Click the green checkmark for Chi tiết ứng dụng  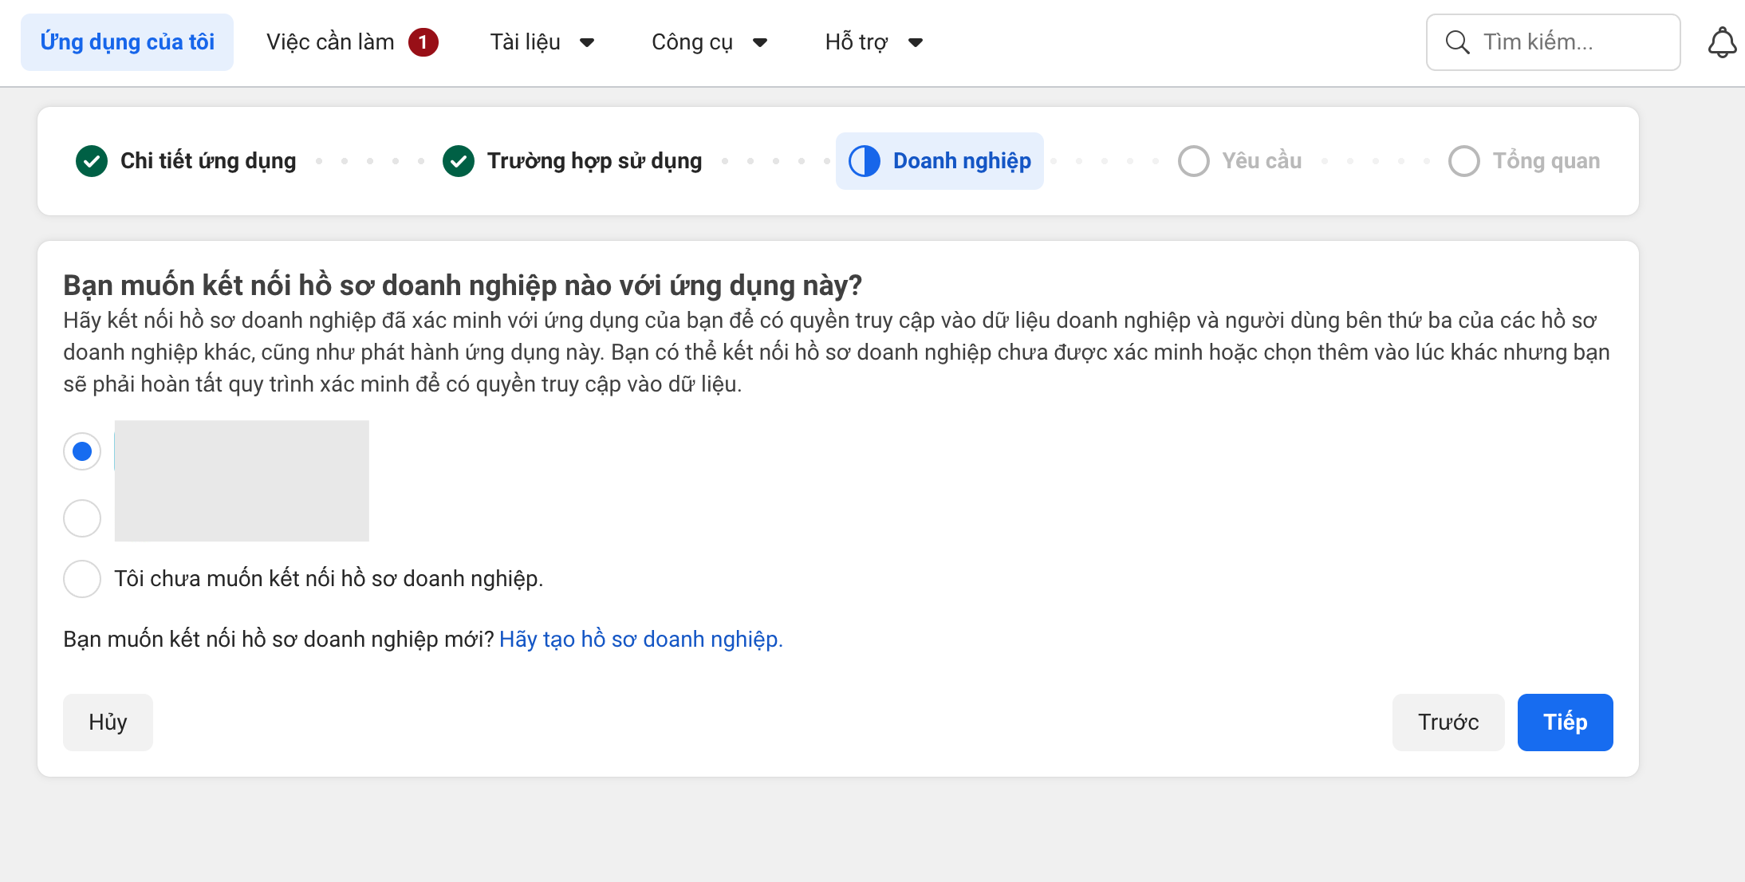pyautogui.click(x=92, y=161)
